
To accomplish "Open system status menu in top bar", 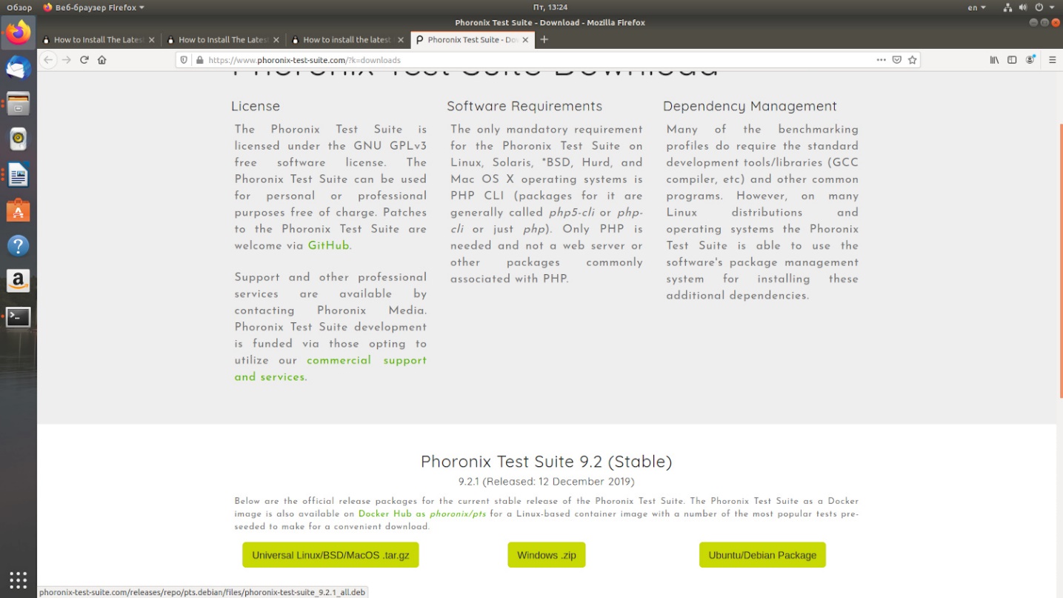I will click(x=1028, y=7).
